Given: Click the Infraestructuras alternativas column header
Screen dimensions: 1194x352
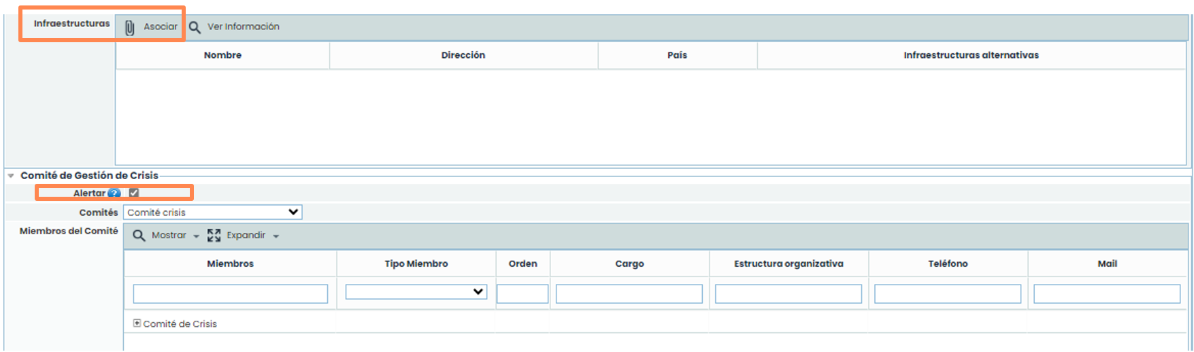Looking at the screenshot, I should pos(971,55).
